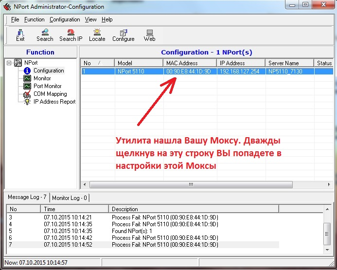This screenshot has width=337, height=270.
Task: Collapse the NPort tree node
Action: click(x=9, y=63)
